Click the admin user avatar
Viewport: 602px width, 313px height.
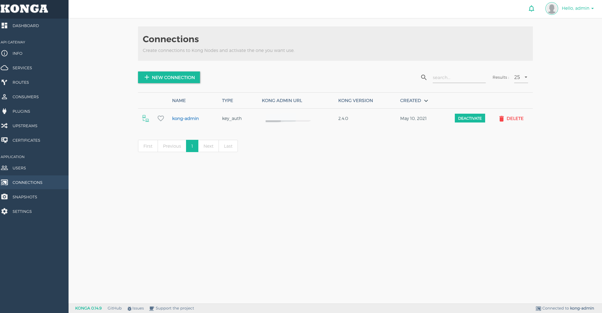pos(552,9)
